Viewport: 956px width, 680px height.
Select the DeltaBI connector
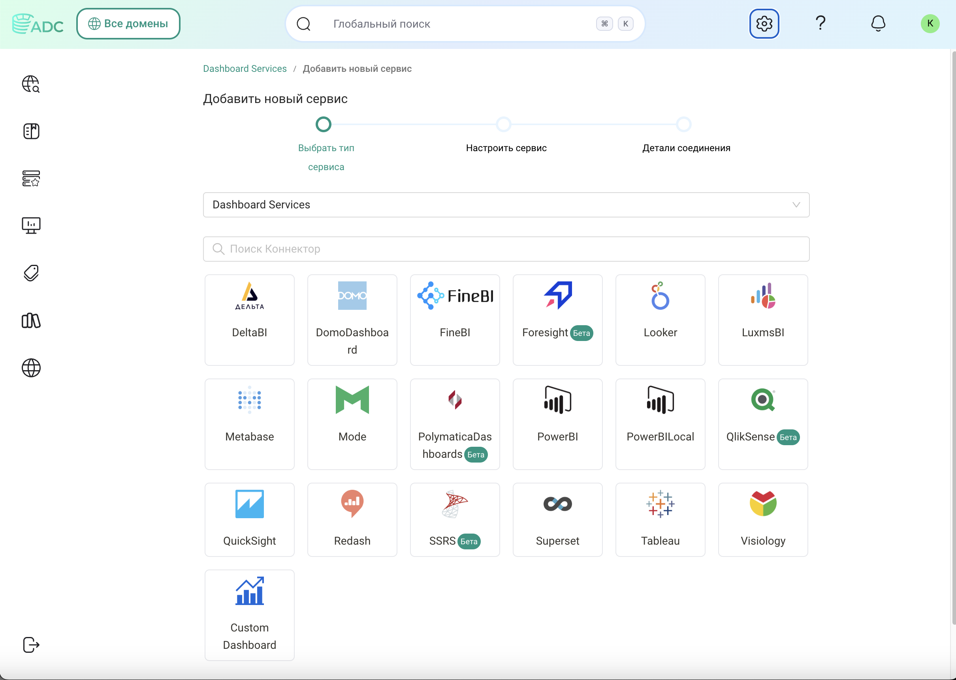tap(249, 320)
